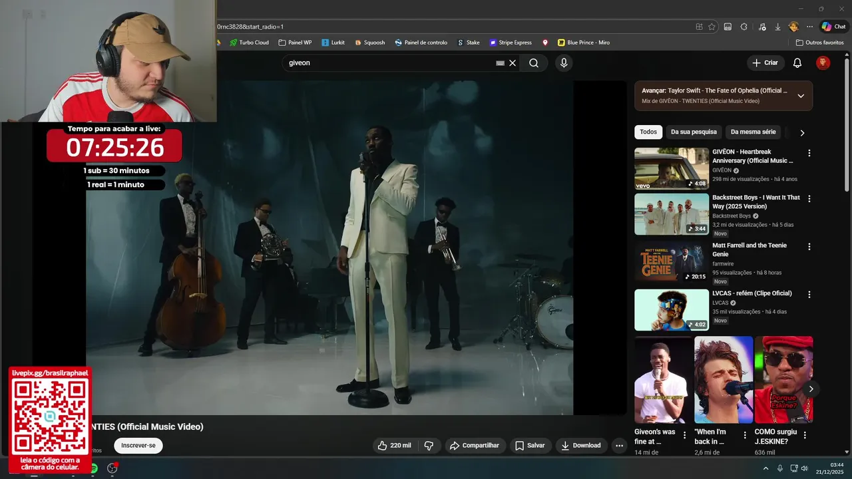Open options for Backstreet Boys video
Screen dimensions: 852x479
[x=809, y=199]
